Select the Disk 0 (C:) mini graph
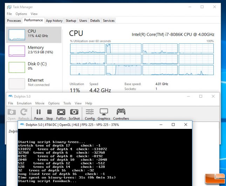226x186 pixels. click(x=17, y=67)
